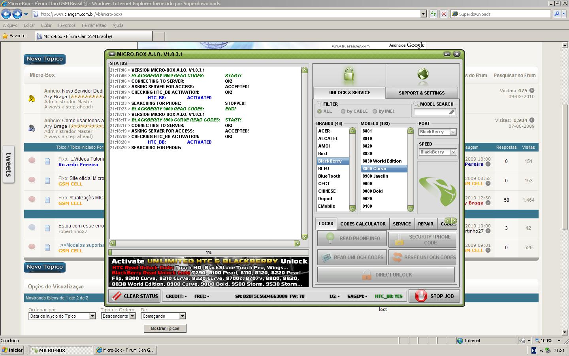Open the PORT dropdown
The height and width of the screenshot is (356, 569).
pyautogui.click(x=453, y=132)
